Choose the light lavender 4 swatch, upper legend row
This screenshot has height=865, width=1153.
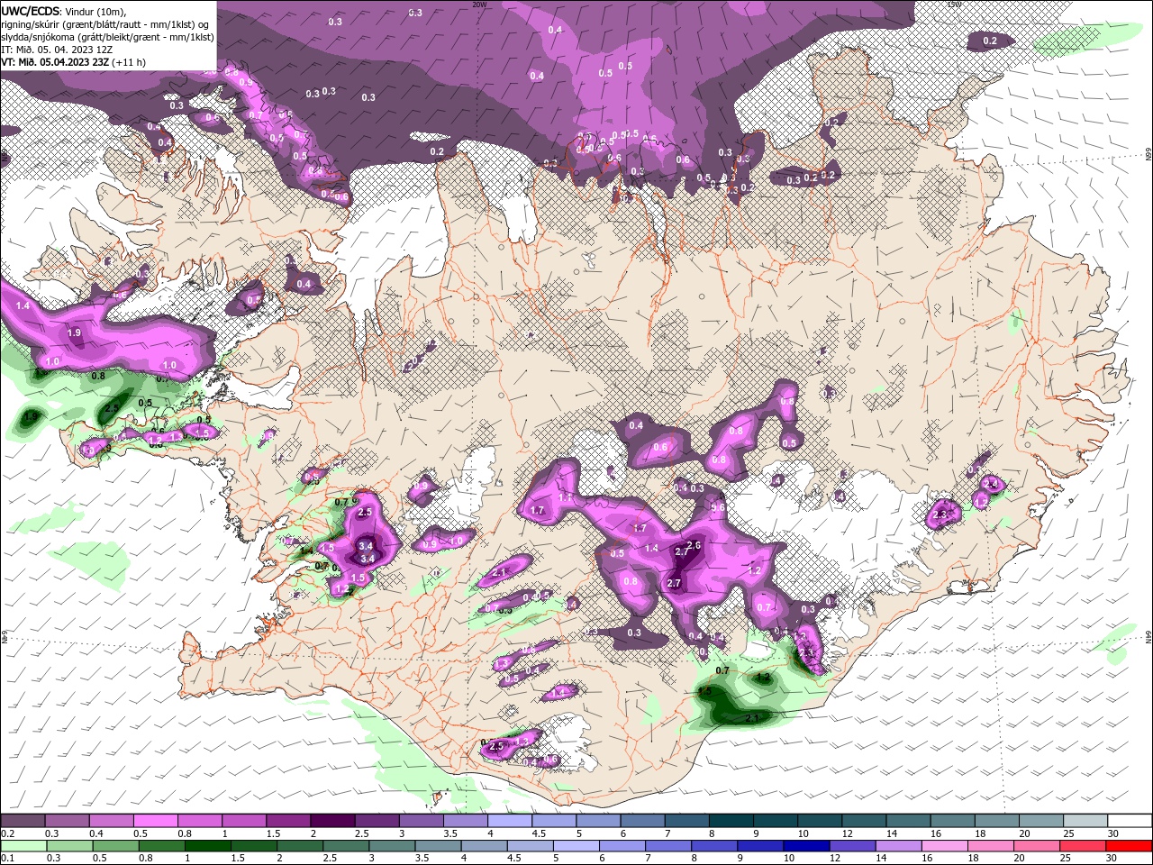pos(510,821)
